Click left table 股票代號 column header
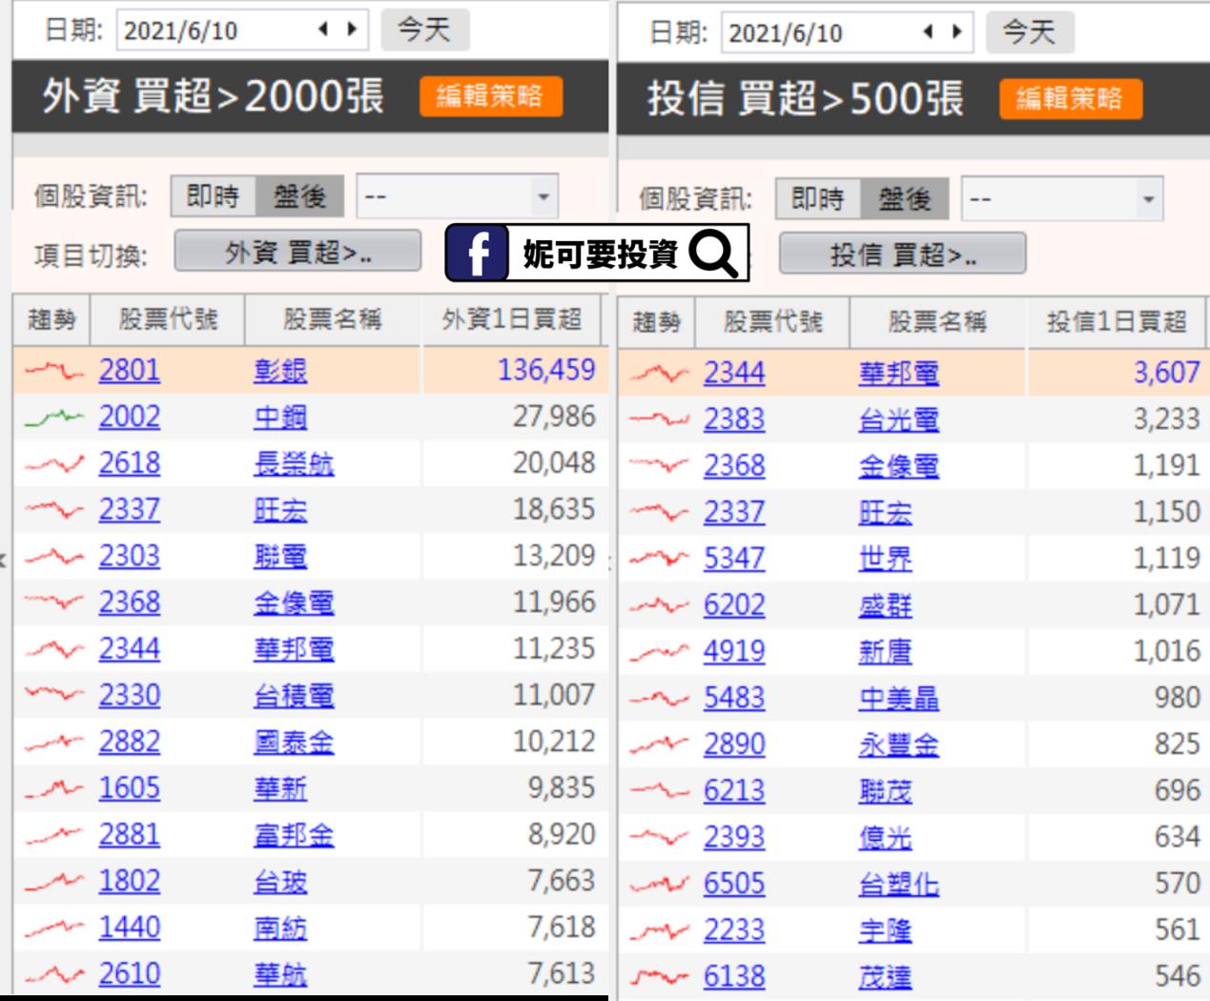This screenshot has height=1001, width=1210. (x=168, y=319)
